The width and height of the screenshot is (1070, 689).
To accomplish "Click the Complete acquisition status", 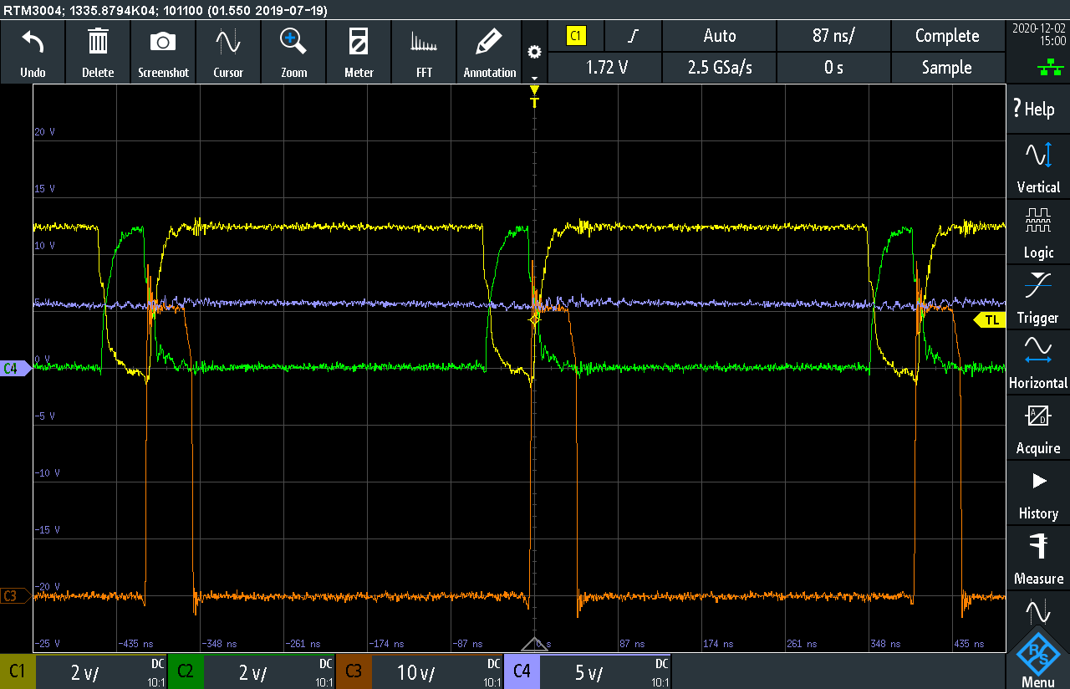I will pyautogui.click(x=947, y=36).
